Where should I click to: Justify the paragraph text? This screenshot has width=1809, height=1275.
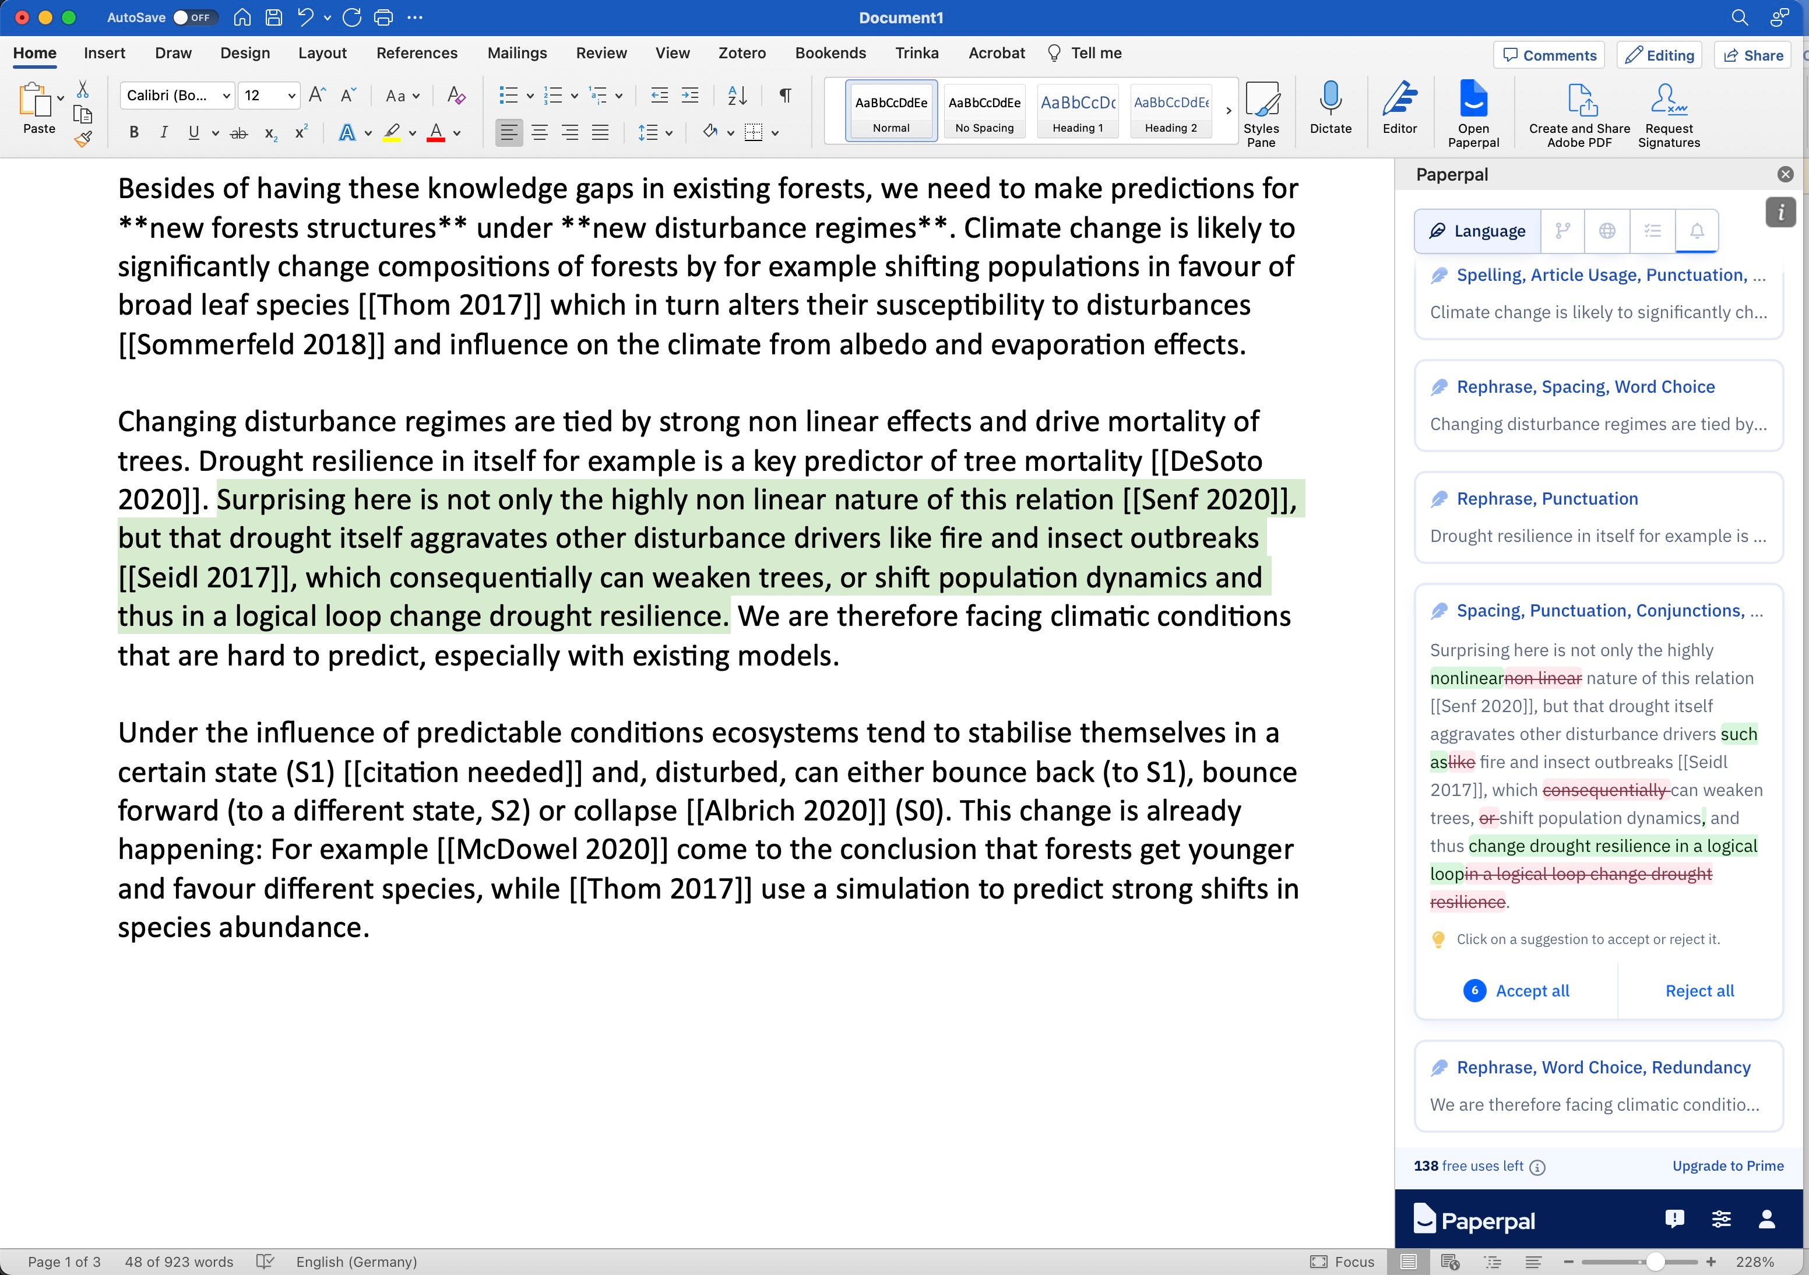click(x=600, y=132)
